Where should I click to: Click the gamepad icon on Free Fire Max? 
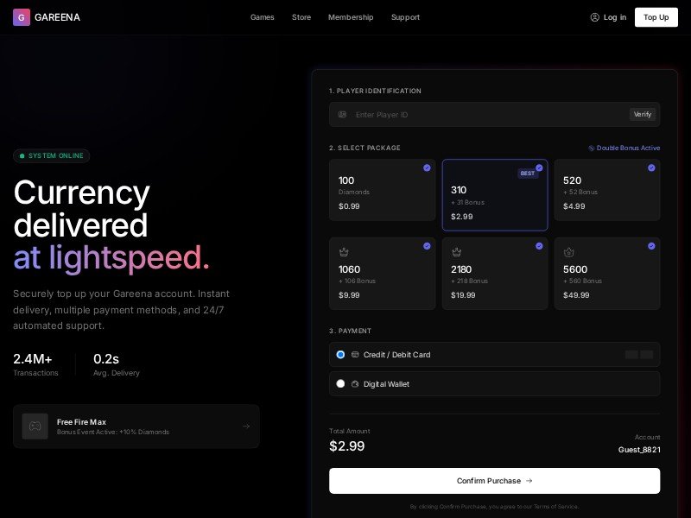point(35,426)
